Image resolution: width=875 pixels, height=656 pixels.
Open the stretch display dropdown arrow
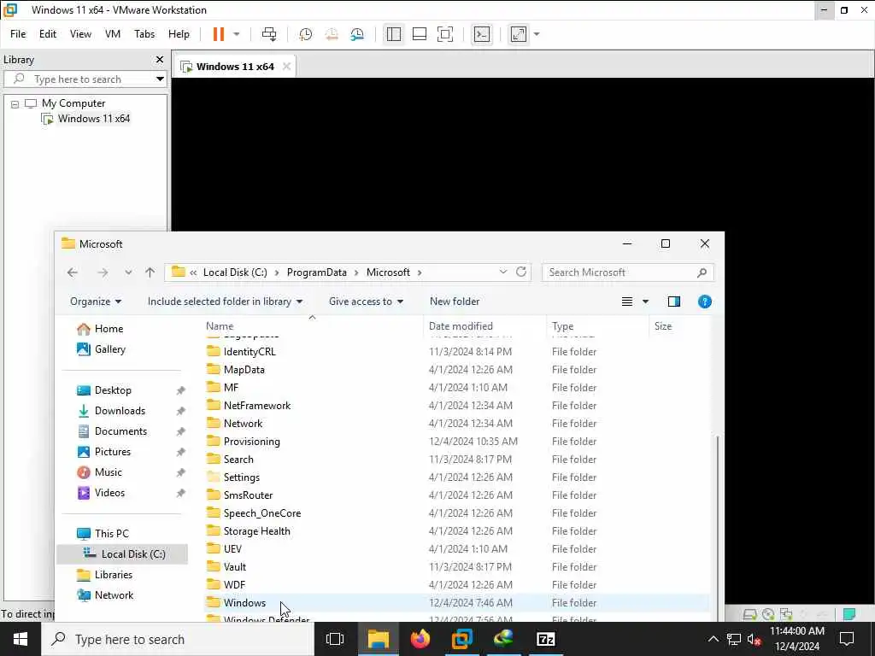point(537,34)
